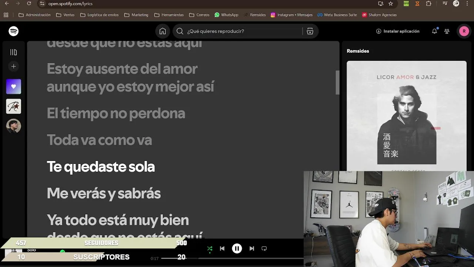Open the Chrome three-dot menu
Screen dimensions: 474x267
click(467, 4)
